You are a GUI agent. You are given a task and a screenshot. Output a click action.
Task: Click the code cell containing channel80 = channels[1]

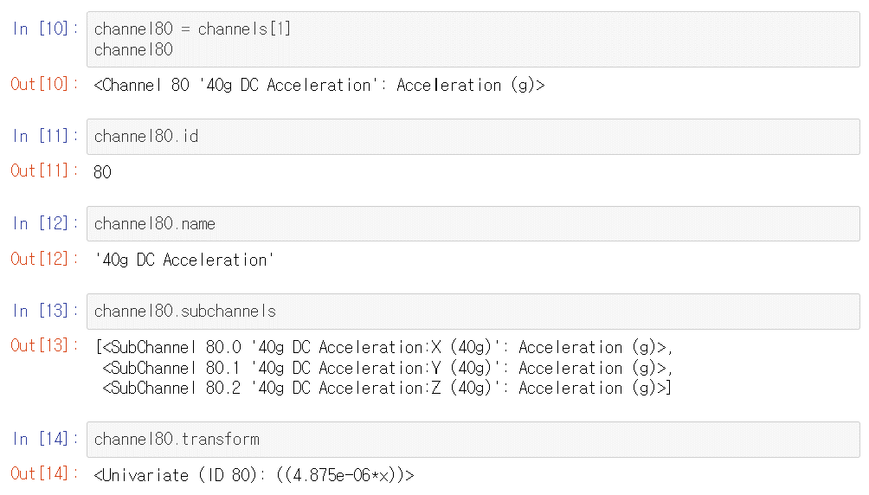(x=473, y=39)
